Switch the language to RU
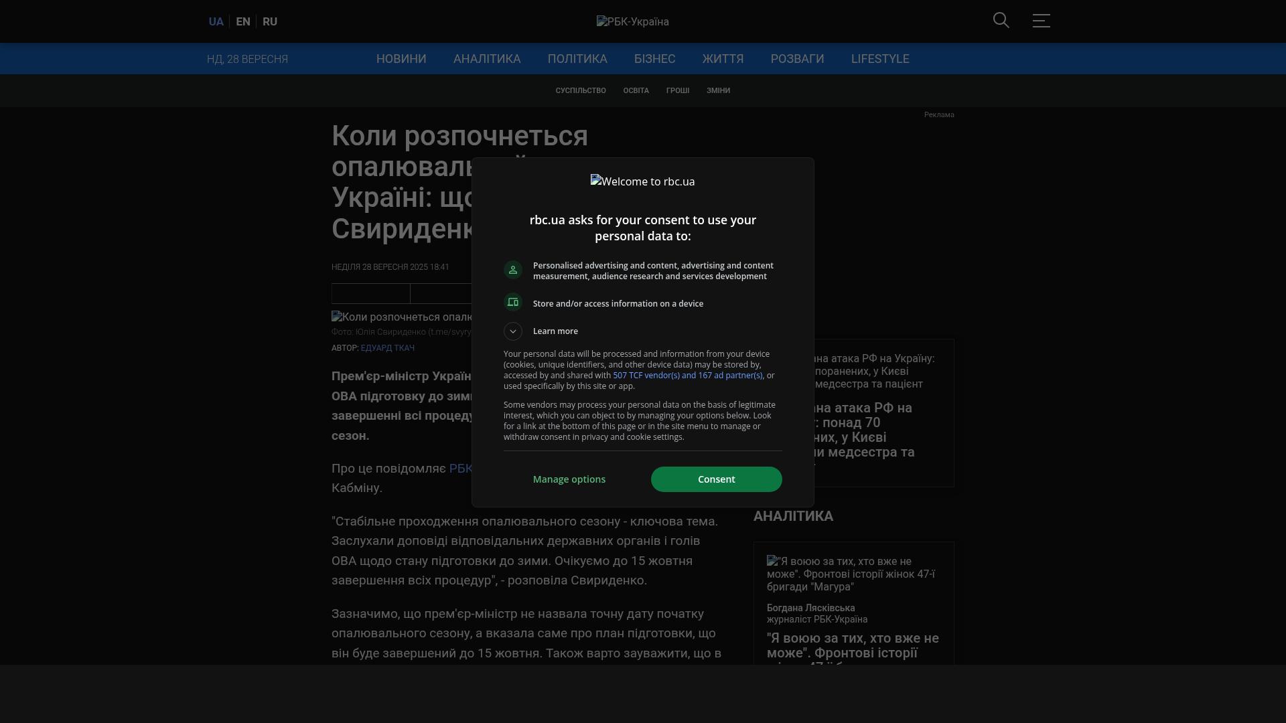1286x723 pixels. pyautogui.click(x=270, y=21)
